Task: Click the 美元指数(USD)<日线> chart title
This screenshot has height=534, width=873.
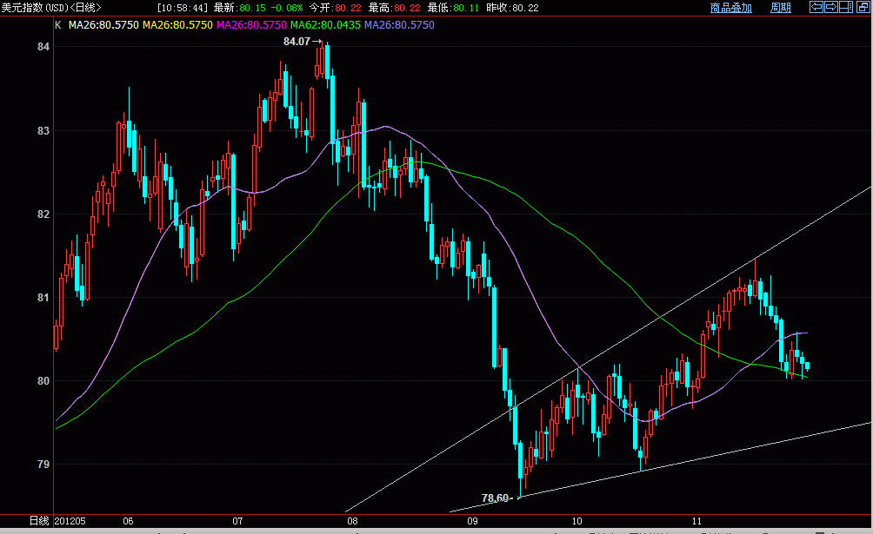Action: point(51,8)
